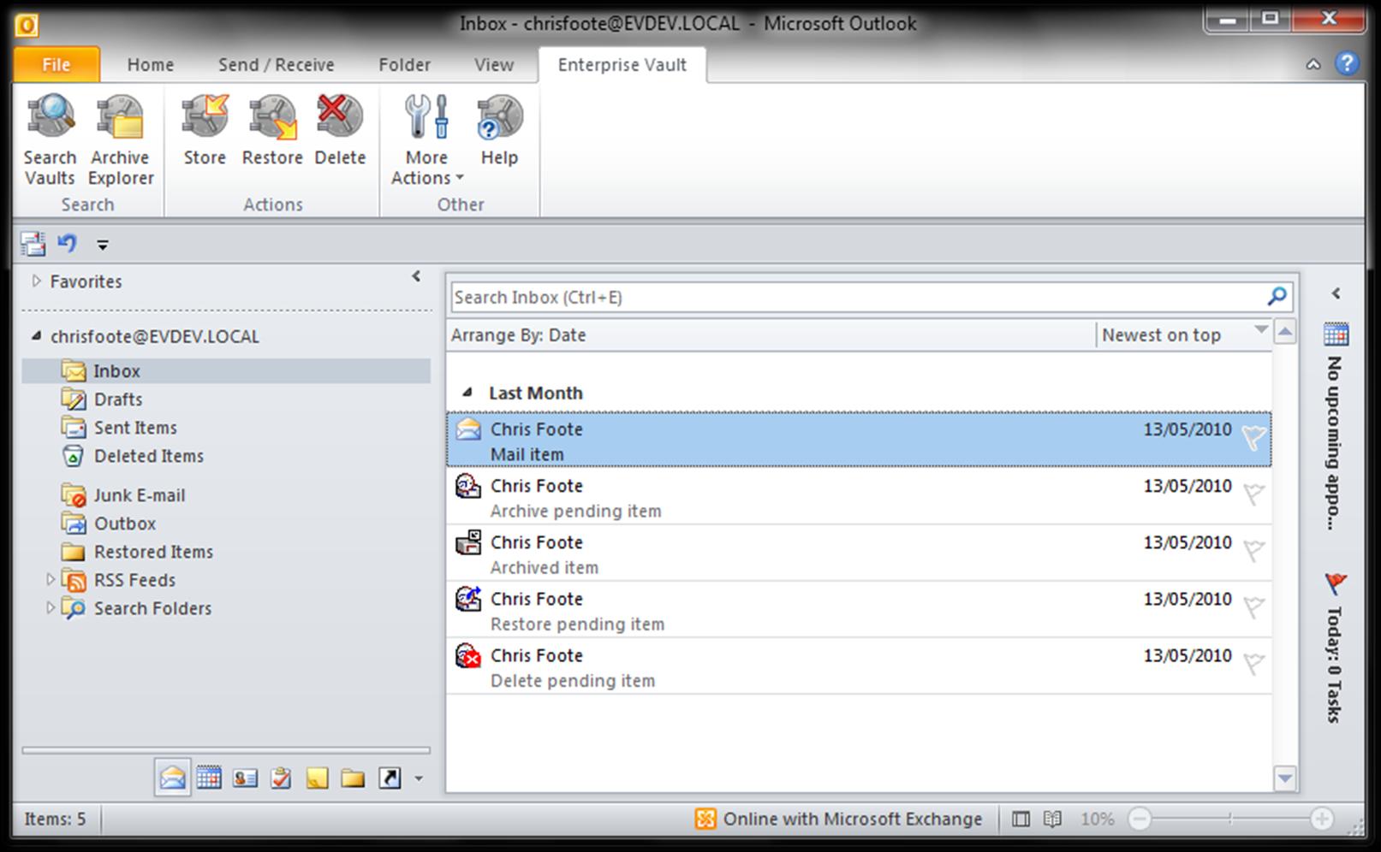Image resolution: width=1381 pixels, height=852 pixels.
Task: Launch Archive Explorer
Action: click(121, 141)
